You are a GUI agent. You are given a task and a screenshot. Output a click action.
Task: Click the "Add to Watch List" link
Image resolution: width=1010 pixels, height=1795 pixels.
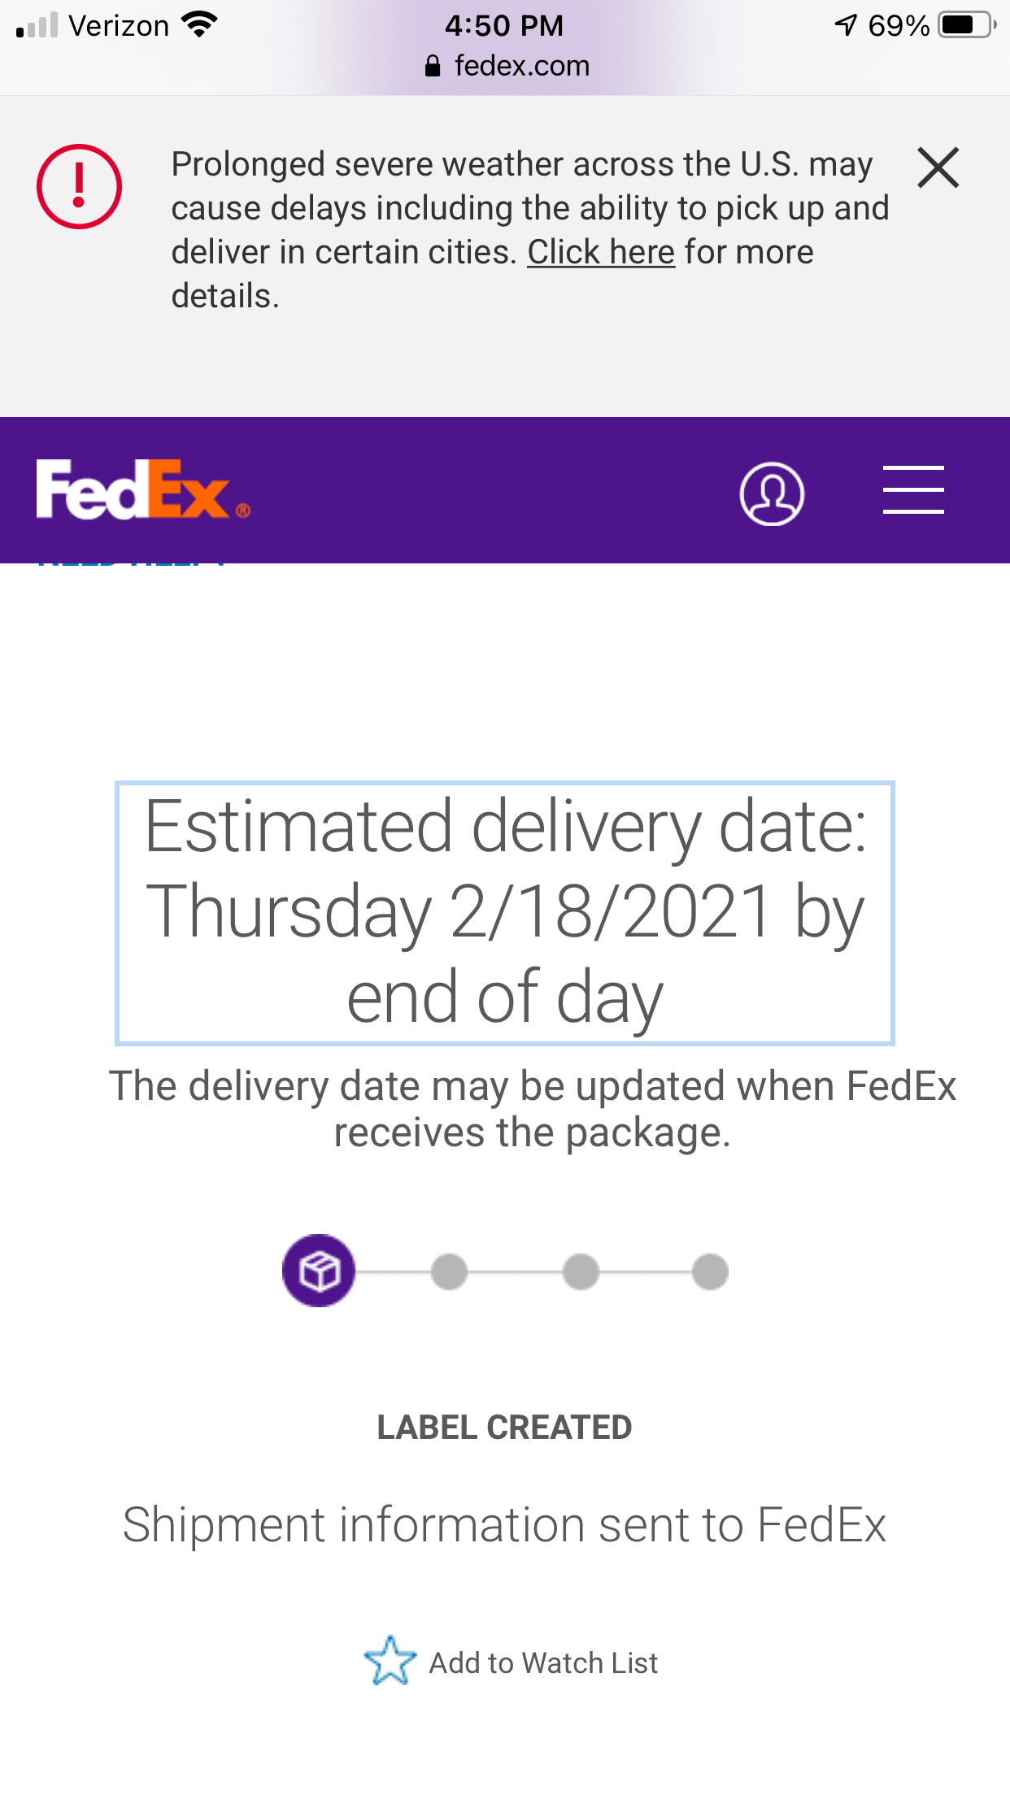pyautogui.click(x=543, y=1663)
